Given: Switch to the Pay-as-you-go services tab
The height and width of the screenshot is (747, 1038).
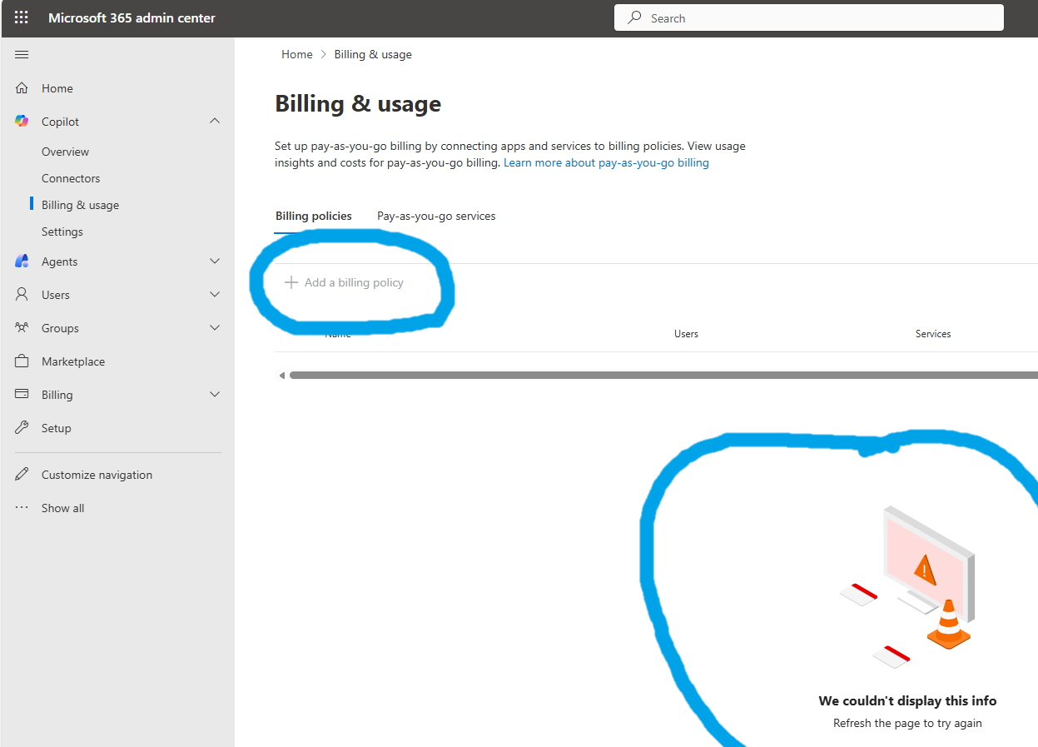Looking at the screenshot, I should pos(436,216).
